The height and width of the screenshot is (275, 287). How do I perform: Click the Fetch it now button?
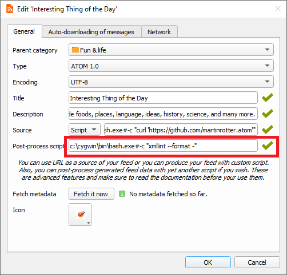pos(91,194)
